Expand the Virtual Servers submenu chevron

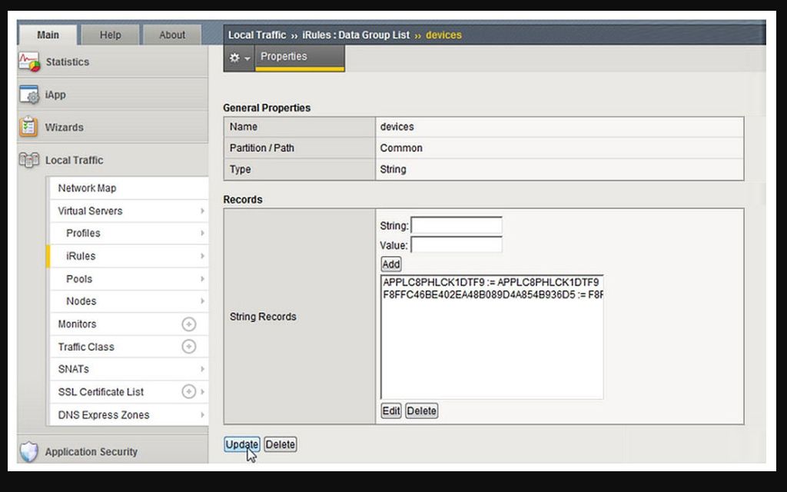coord(202,211)
